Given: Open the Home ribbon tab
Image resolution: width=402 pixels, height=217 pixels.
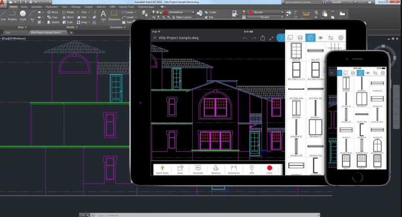Looking at the screenshot, I should point(13,7).
